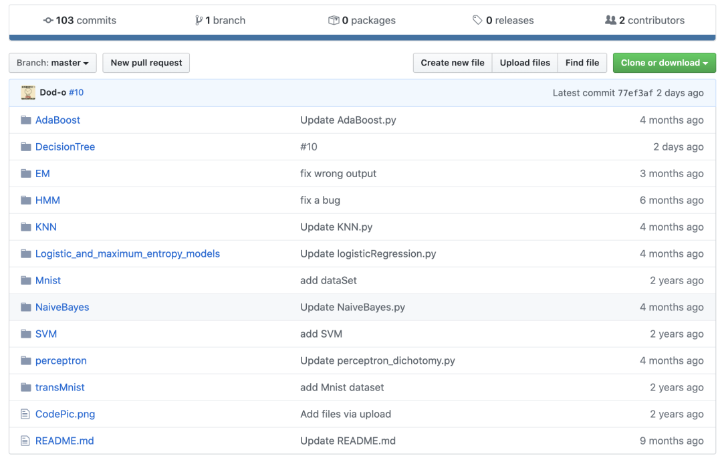Click the packages box icon

point(334,21)
